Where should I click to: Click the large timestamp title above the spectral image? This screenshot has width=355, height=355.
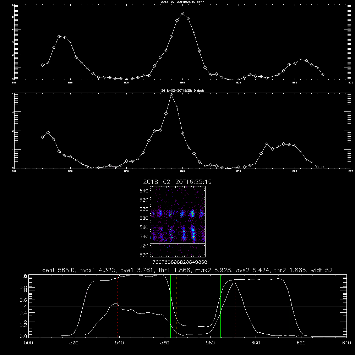coord(177,182)
